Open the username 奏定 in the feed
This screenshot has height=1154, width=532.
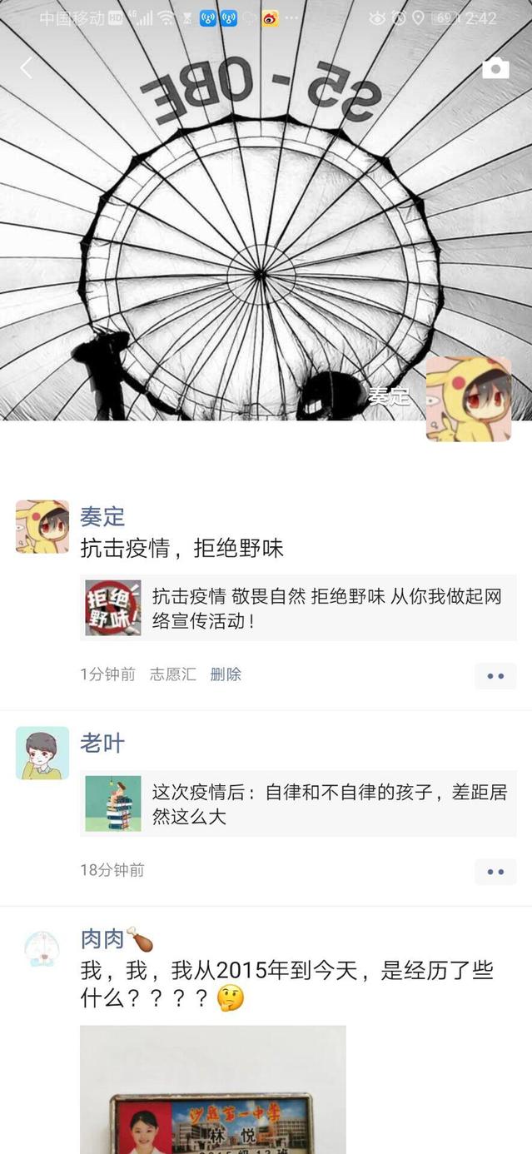102,516
